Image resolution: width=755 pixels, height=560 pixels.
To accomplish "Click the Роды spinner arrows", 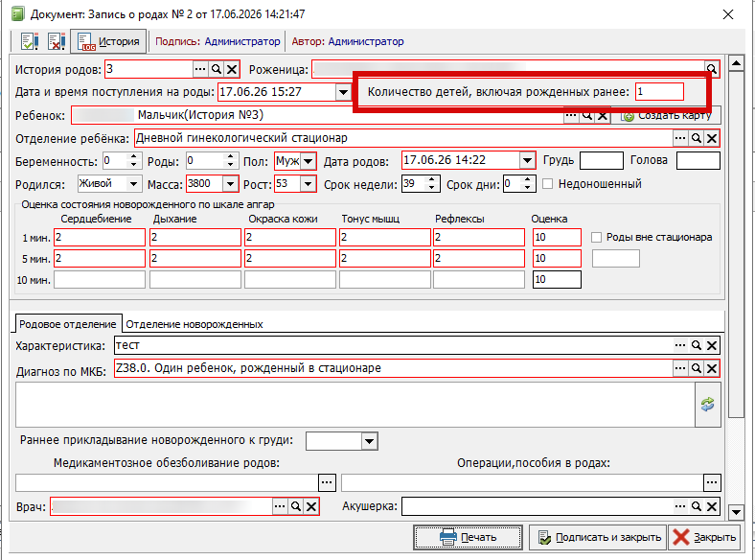I will click(231, 161).
